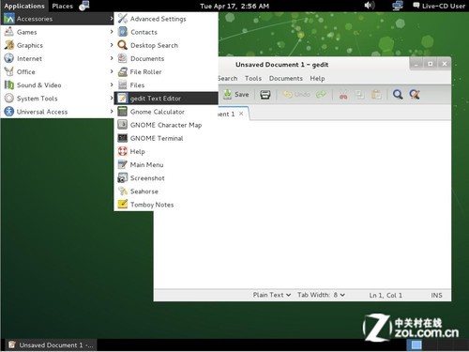This screenshot has width=469, height=352.
Task: Open the gedit Search menu
Action: pyautogui.click(x=228, y=78)
